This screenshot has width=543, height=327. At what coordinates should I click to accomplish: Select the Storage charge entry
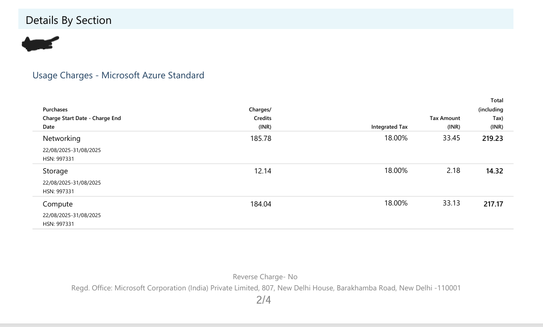pos(55,171)
